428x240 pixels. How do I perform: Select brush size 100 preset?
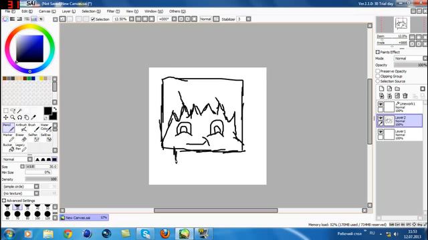click(x=37, y=215)
